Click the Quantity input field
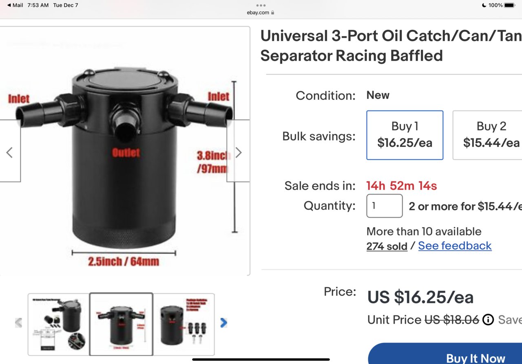 click(x=385, y=206)
